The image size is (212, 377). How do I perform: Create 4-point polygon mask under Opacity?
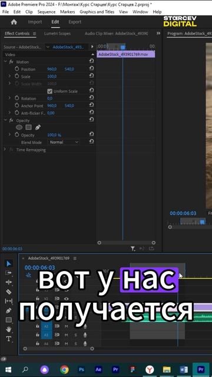(x=29, y=127)
